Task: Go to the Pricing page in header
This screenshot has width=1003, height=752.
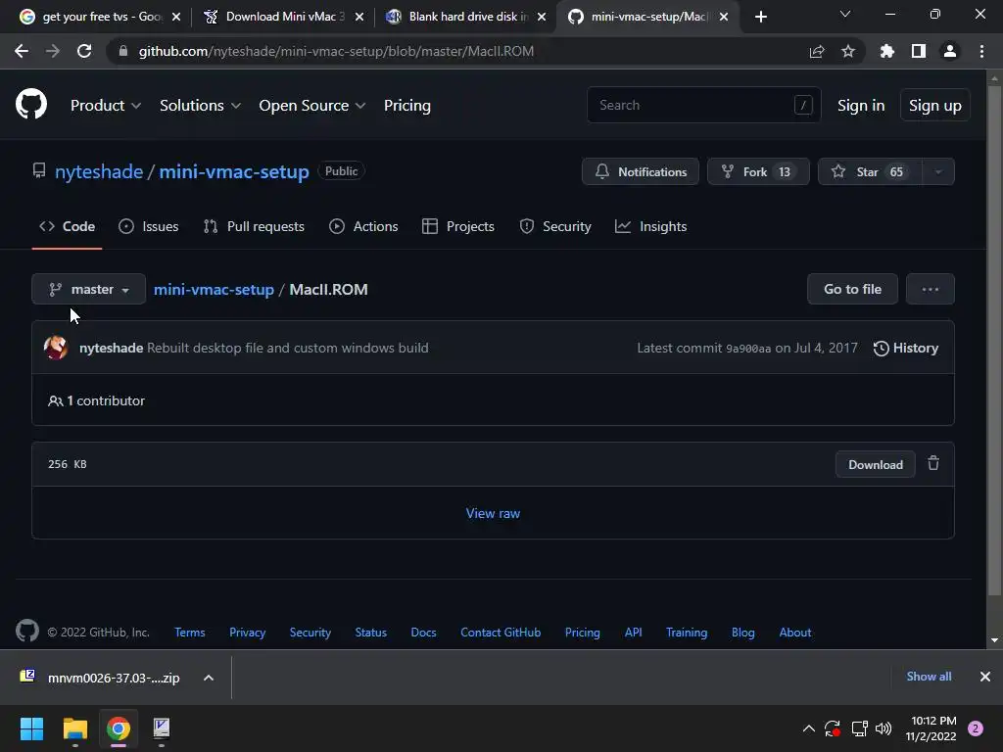Action: (x=406, y=106)
